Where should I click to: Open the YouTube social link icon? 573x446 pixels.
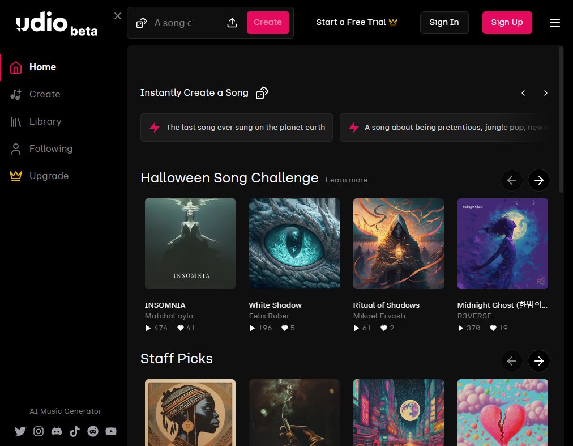point(111,431)
